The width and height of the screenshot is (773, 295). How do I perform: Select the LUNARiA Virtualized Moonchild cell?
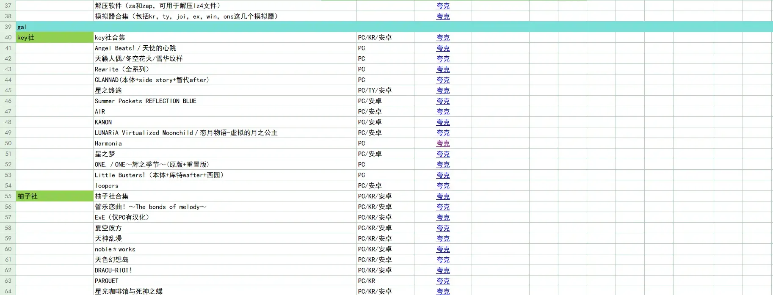click(x=225, y=132)
